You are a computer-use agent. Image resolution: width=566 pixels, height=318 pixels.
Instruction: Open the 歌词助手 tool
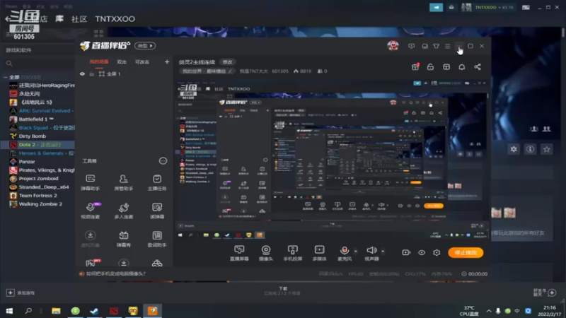click(x=156, y=239)
